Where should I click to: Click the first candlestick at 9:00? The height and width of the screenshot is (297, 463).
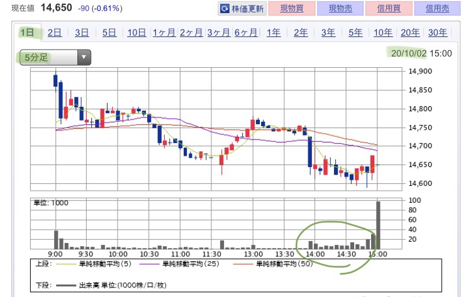(55, 81)
